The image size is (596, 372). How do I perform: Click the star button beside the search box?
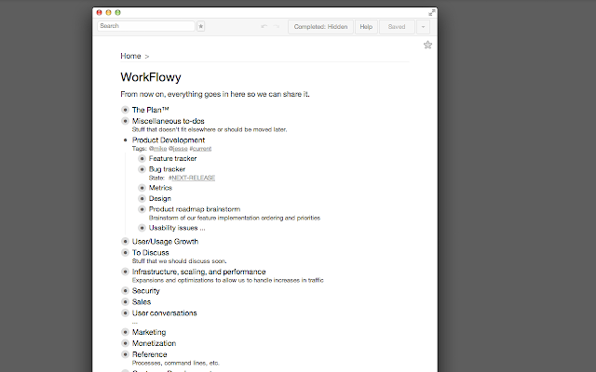coord(201,26)
